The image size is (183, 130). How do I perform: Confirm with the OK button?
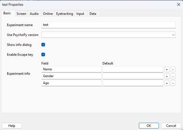(x=149, y=126)
